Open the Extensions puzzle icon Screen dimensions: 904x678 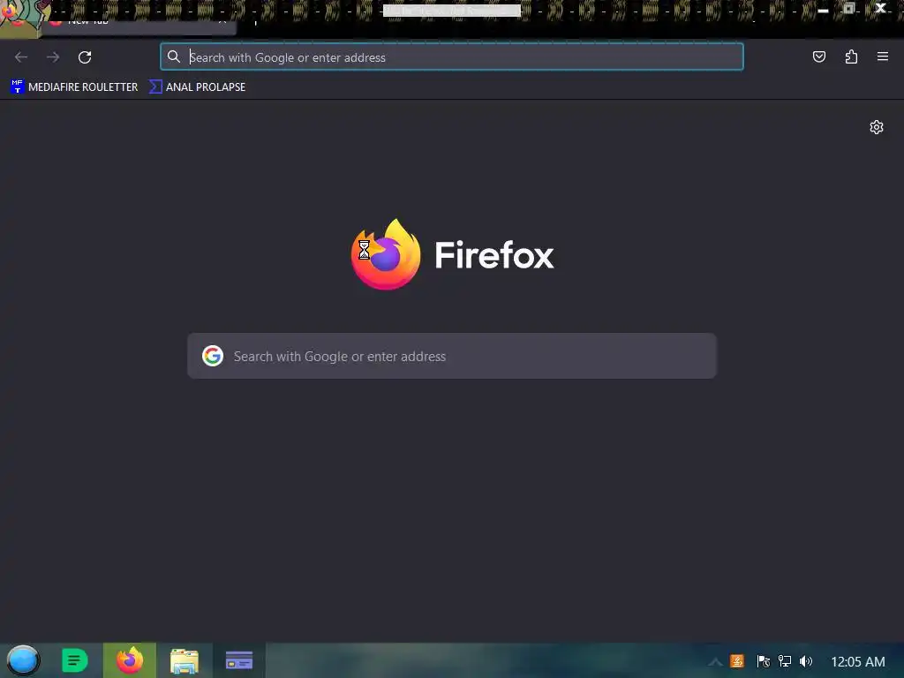point(851,56)
